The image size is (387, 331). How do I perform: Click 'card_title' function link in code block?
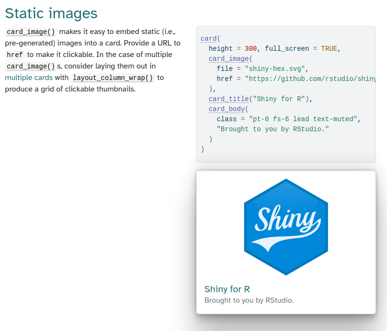[229, 99]
